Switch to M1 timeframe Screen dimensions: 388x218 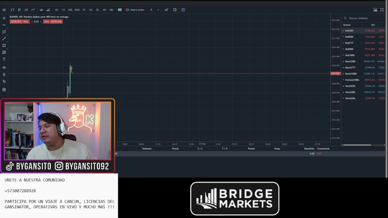click(x=56, y=10)
